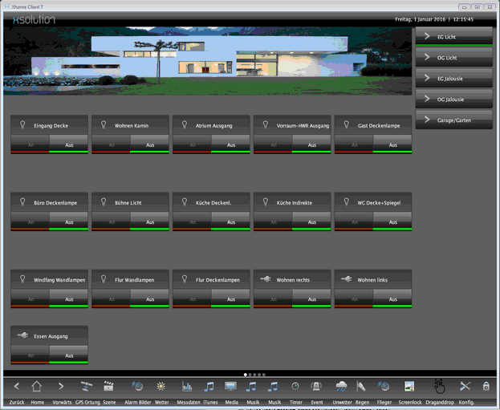This screenshot has height=410, width=500.
Task: Go back with the Zurück arrow icon
Action: (17, 387)
